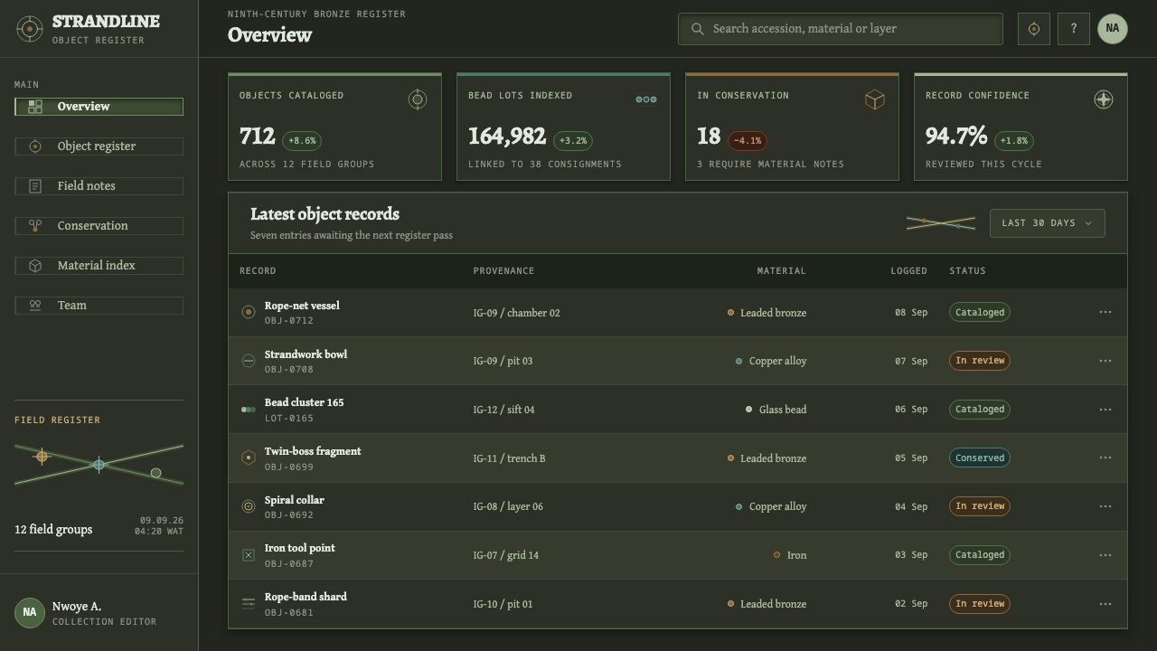
Task: Open row options for Strandwork bowl
Action: tap(1105, 361)
